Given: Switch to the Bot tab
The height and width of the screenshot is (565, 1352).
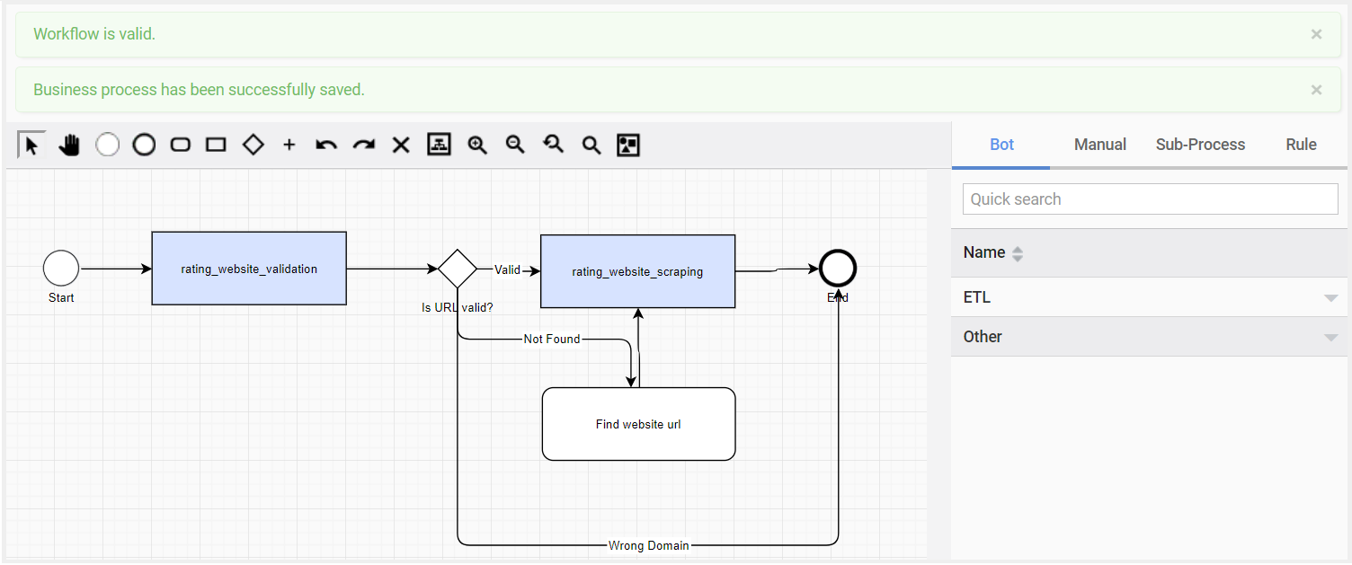Looking at the screenshot, I should click(1001, 145).
